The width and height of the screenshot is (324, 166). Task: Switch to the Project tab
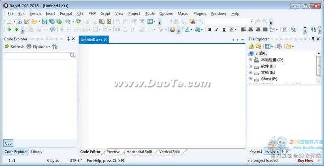256,151
